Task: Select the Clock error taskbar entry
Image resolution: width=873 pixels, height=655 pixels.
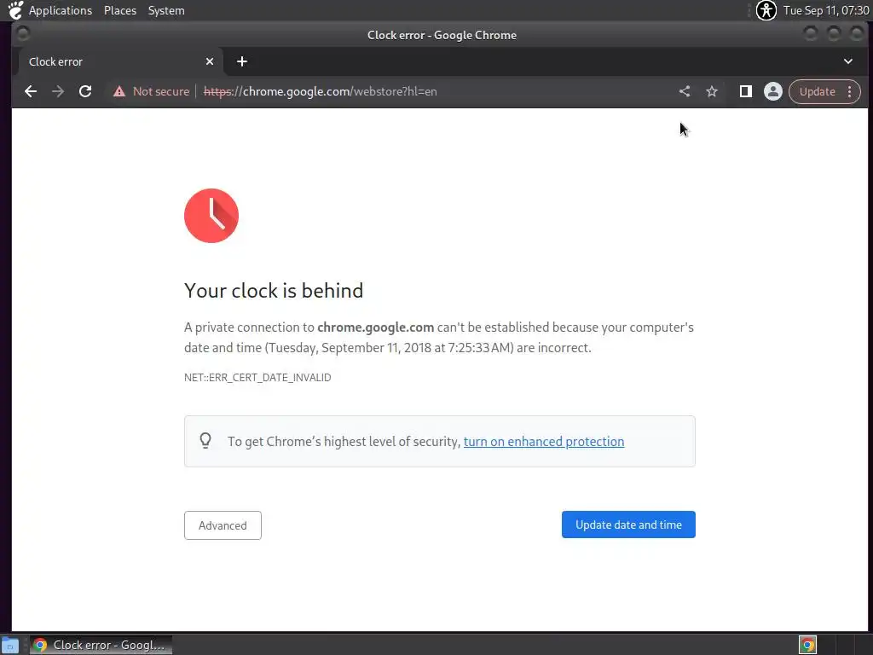Action: click(x=101, y=645)
